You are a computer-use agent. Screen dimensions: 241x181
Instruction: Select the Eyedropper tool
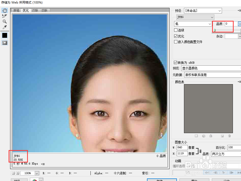point(5,27)
